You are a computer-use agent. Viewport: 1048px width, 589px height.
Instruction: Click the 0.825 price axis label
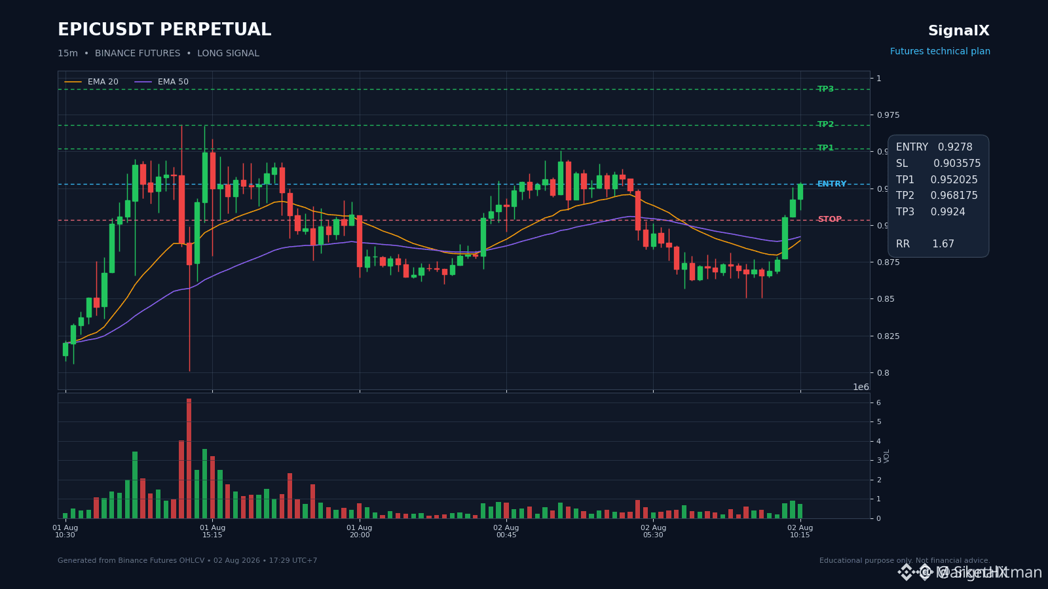(x=888, y=336)
